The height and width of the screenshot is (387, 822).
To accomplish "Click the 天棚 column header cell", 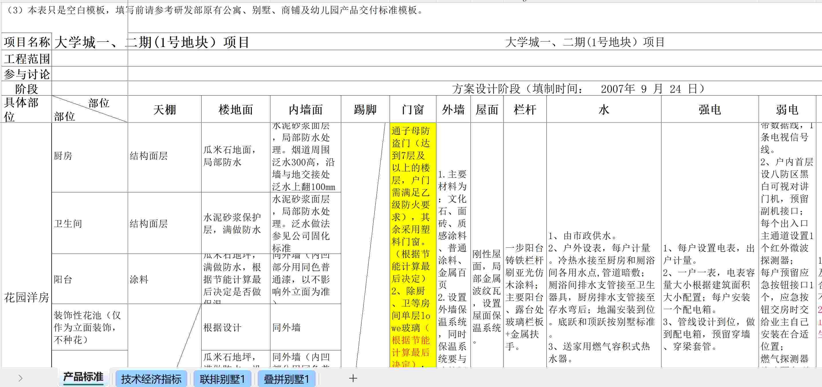I will pyautogui.click(x=164, y=110).
